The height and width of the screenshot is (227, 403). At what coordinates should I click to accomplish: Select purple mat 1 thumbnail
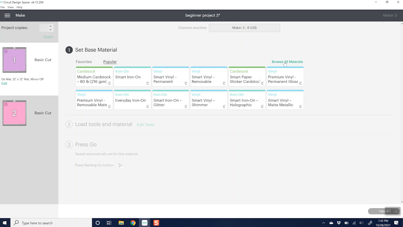pos(14,60)
